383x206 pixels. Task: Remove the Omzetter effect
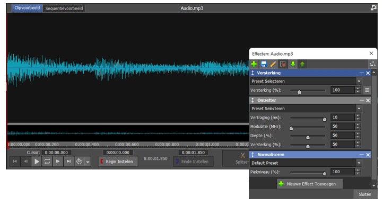coord(368,100)
